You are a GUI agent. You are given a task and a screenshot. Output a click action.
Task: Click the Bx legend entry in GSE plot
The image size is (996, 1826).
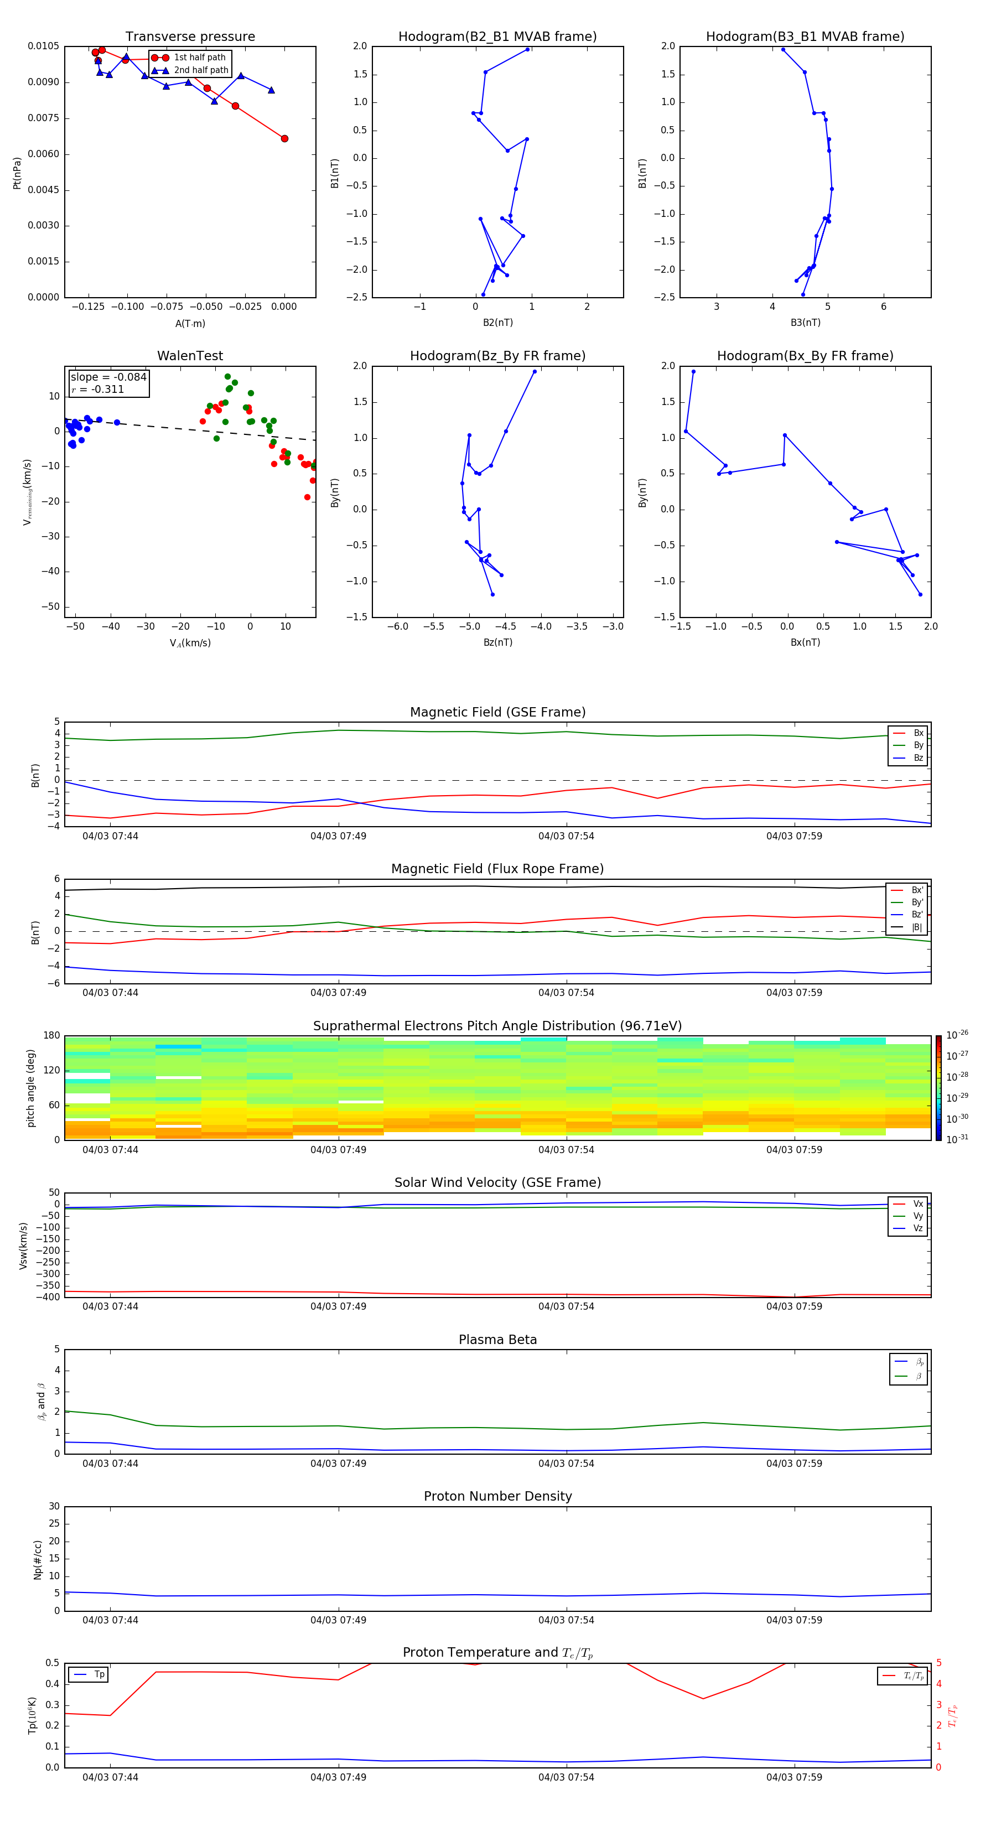tap(908, 733)
